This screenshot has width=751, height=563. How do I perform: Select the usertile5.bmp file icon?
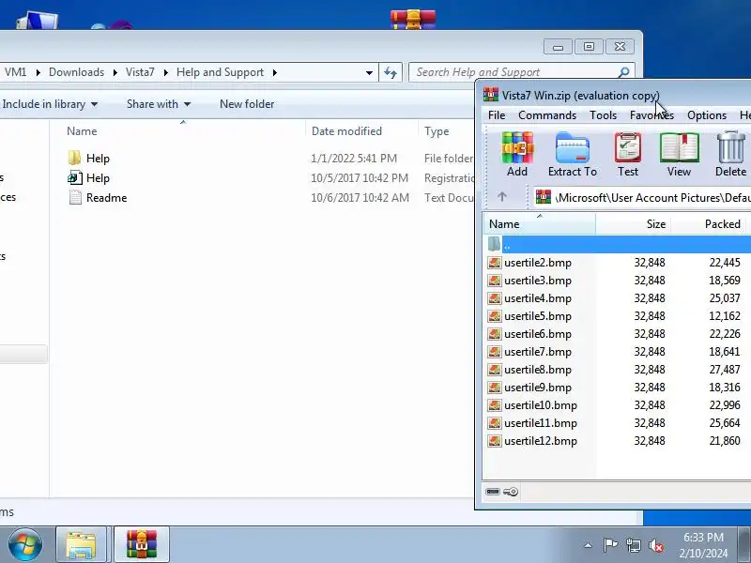coord(495,316)
